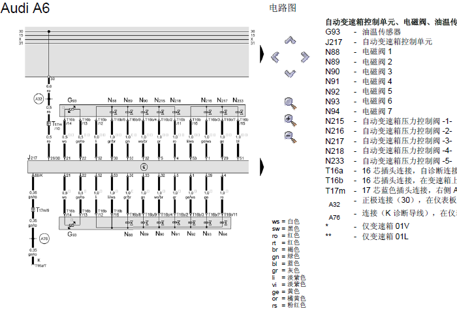Click the down navigation arrow

[290, 73]
